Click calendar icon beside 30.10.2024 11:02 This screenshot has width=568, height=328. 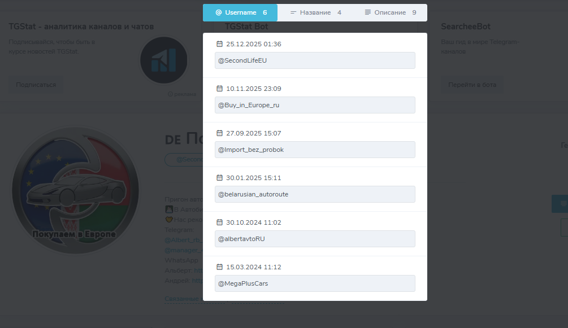point(219,222)
